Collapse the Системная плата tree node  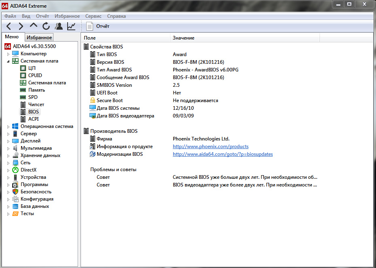pyautogui.click(x=8, y=61)
